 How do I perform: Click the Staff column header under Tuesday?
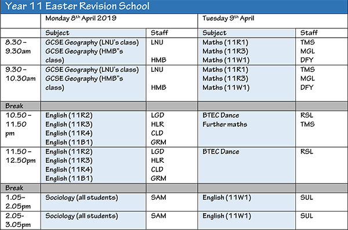tap(309, 33)
